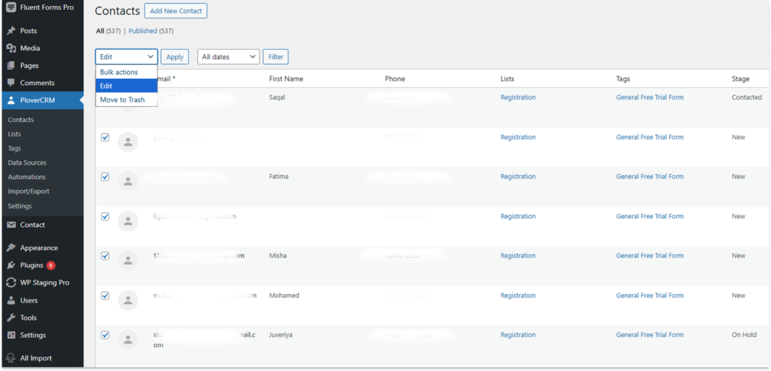Click the Pages icon in sidebar

point(11,65)
